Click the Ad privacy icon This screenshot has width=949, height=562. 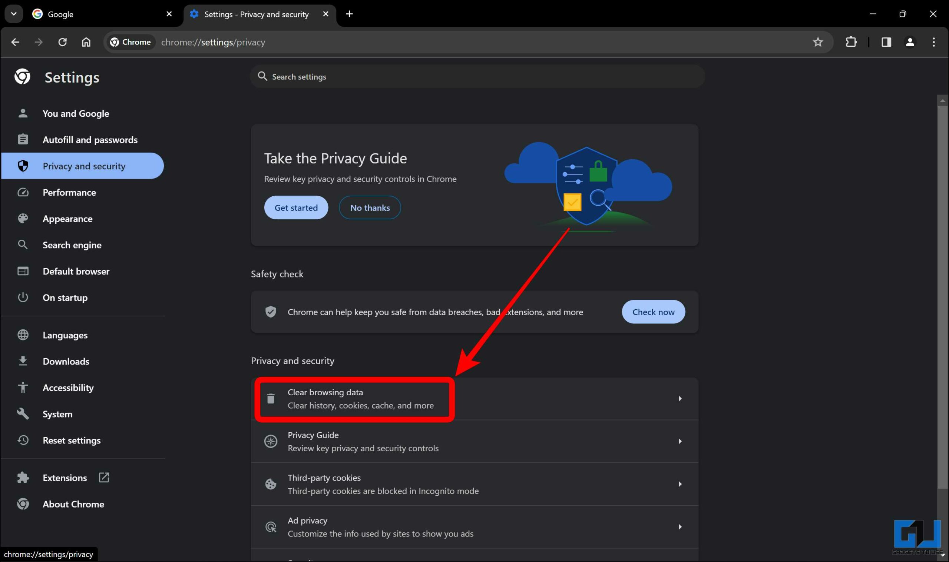point(271,527)
